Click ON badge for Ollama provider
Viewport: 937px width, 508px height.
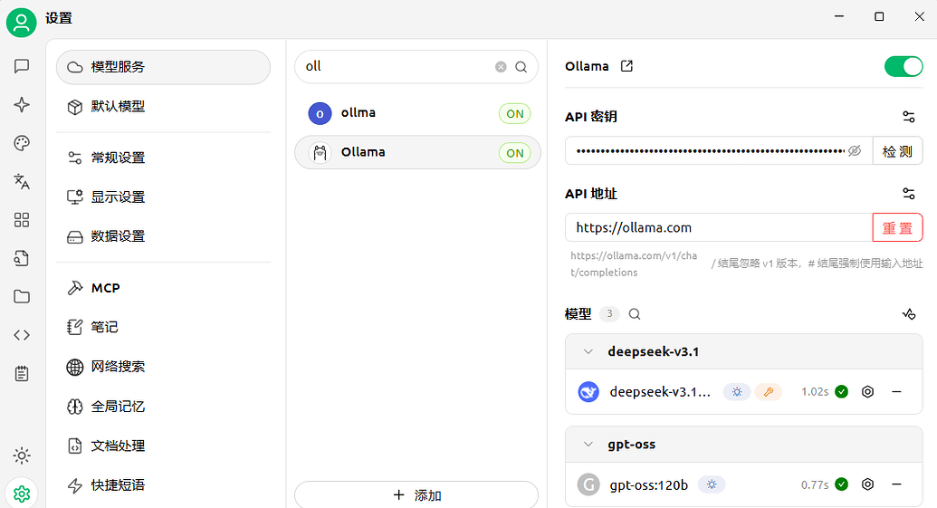coord(514,153)
